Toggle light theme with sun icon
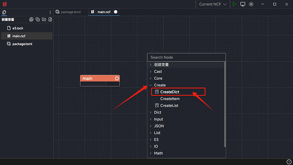 [251, 4]
